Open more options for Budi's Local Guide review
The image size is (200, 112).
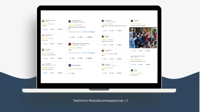click(x=126, y=65)
